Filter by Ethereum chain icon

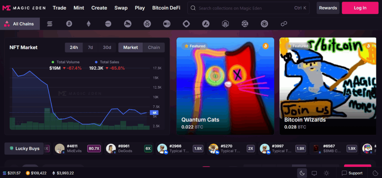(89, 24)
